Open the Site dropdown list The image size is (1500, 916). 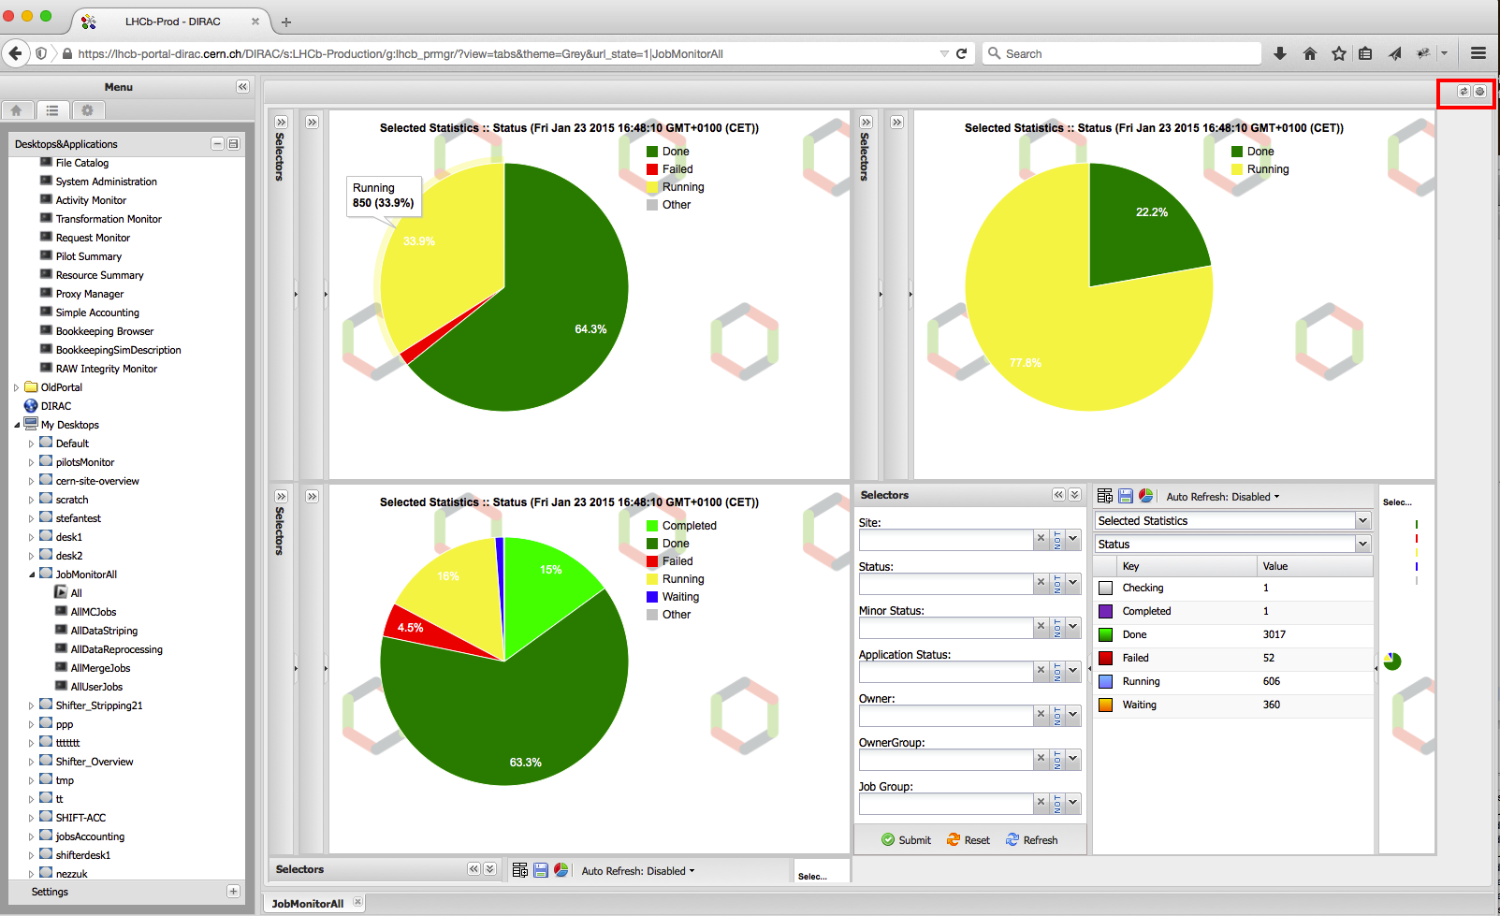[1073, 539]
